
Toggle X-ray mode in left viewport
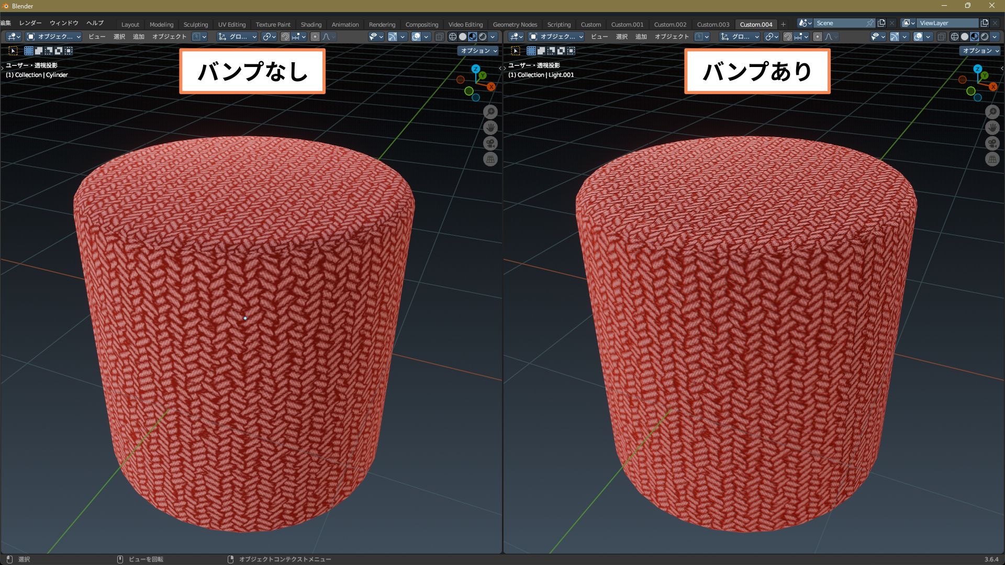pos(440,37)
